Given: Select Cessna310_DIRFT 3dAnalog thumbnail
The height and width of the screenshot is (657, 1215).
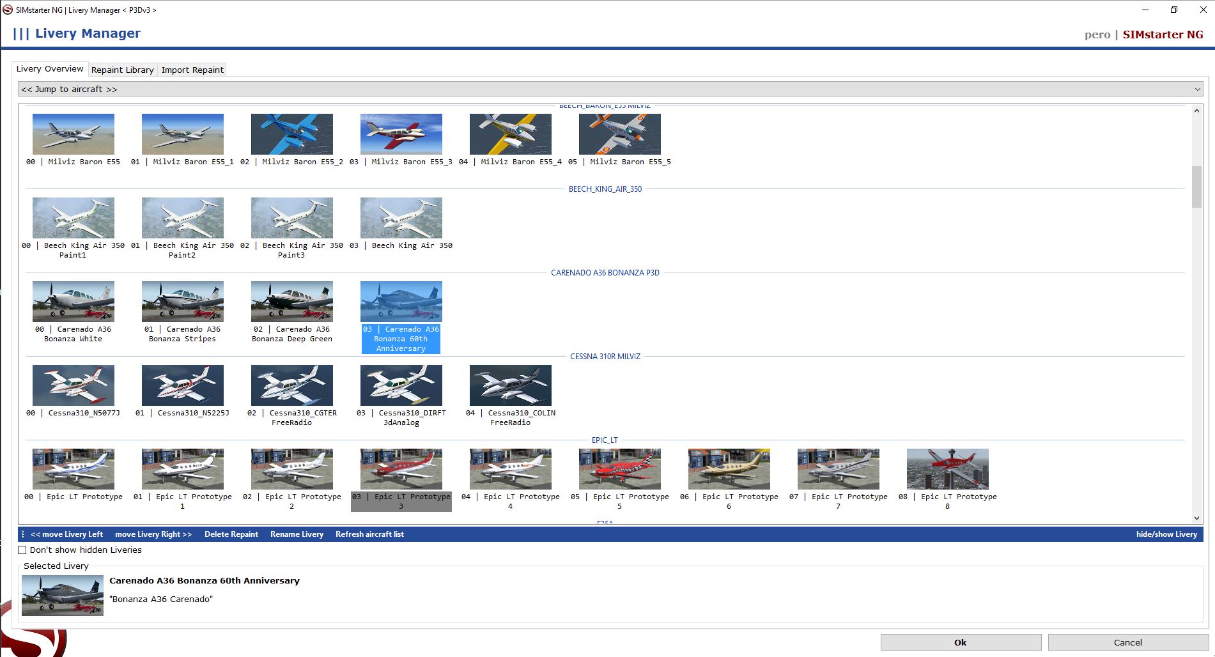Looking at the screenshot, I should (401, 385).
